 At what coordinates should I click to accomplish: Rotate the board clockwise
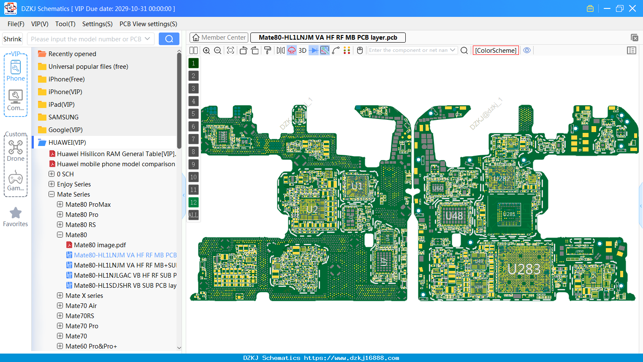pyautogui.click(x=255, y=50)
